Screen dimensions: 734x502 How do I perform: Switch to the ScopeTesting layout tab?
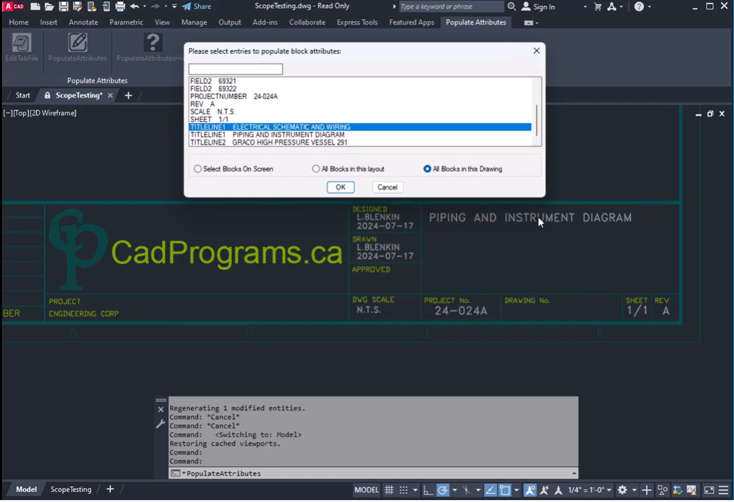[70, 489]
